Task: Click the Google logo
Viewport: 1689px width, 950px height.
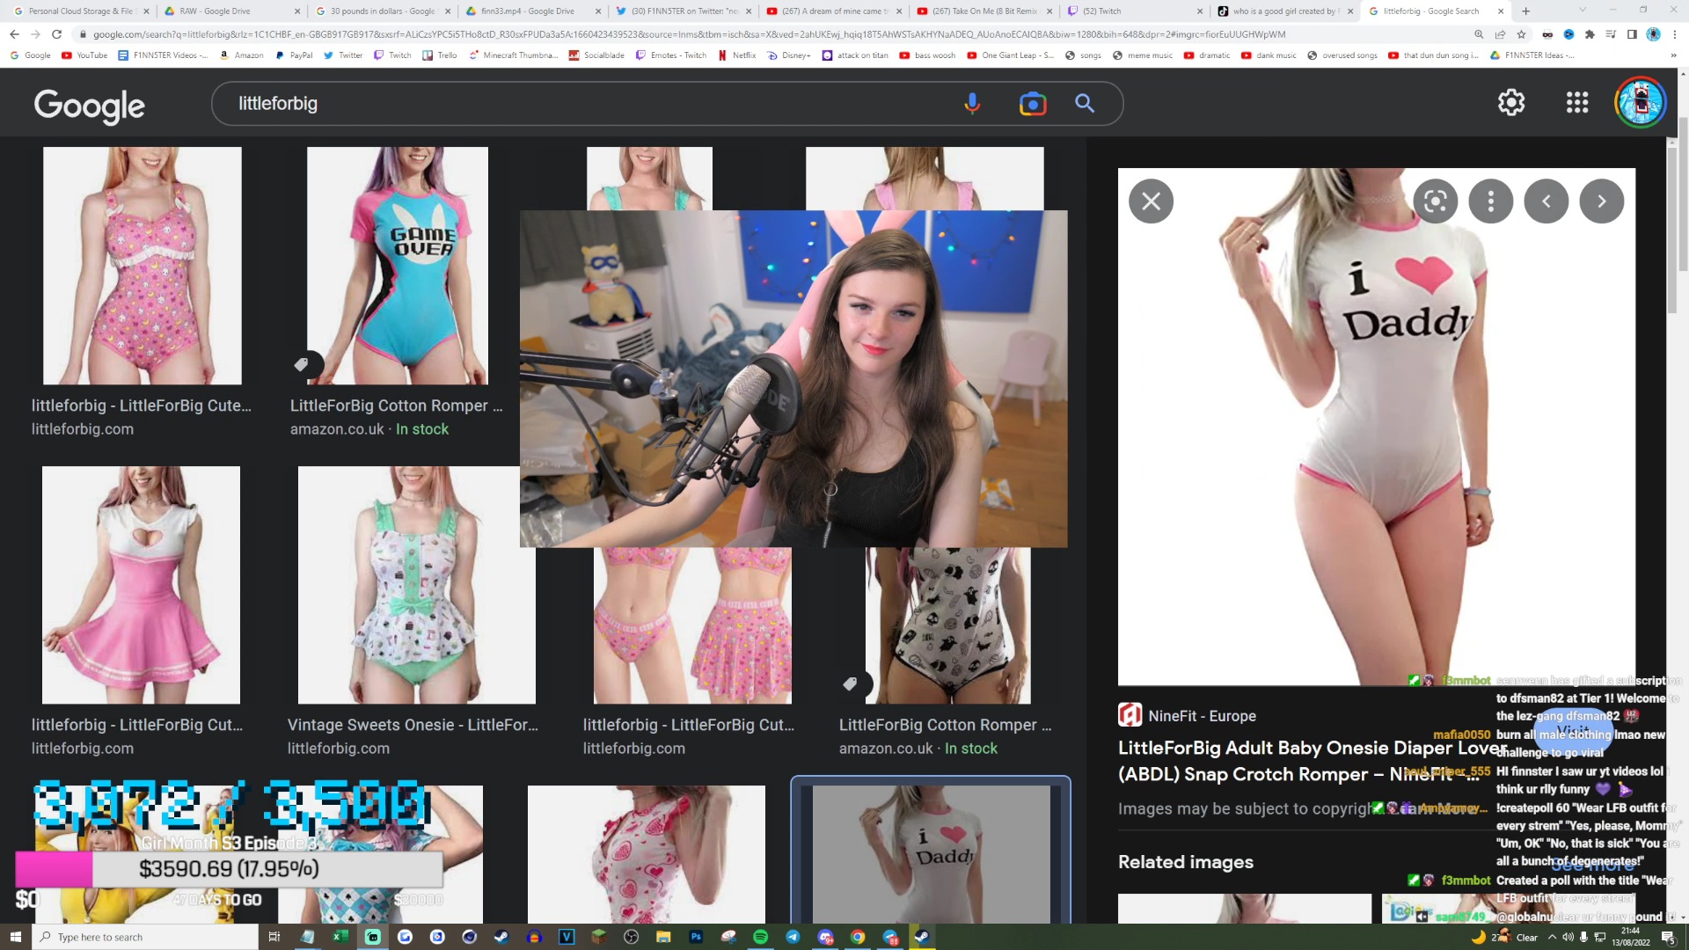Action: [x=90, y=106]
